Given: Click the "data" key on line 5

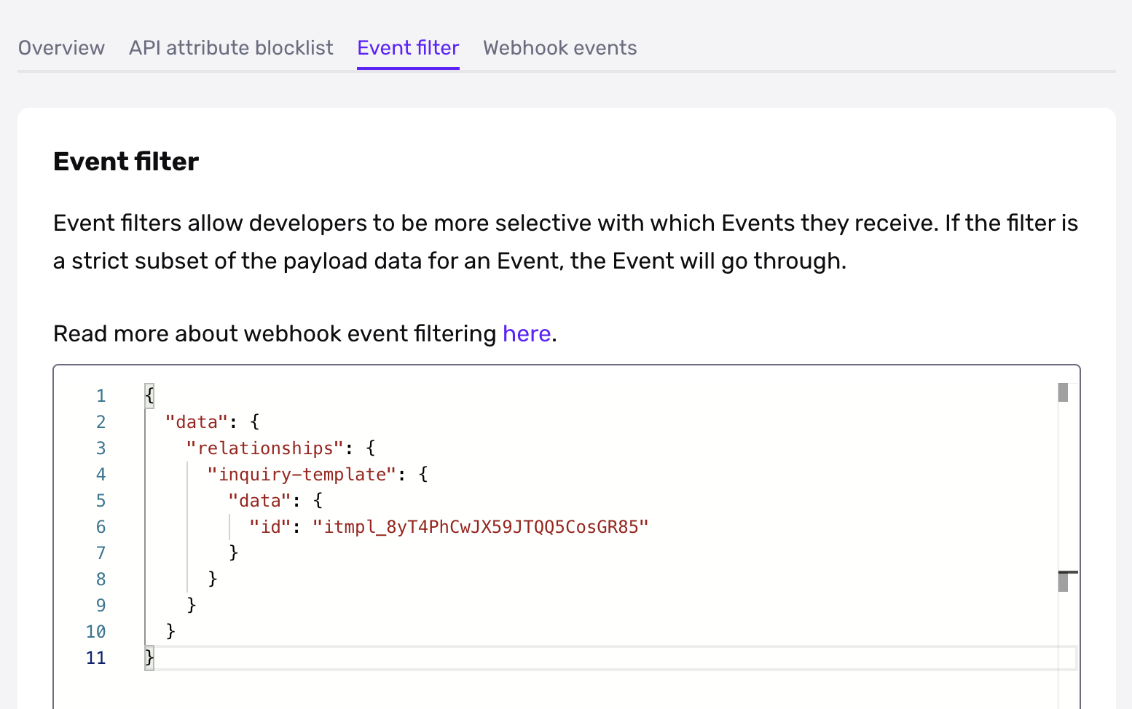Looking at the screenshot, I should 259,500.
